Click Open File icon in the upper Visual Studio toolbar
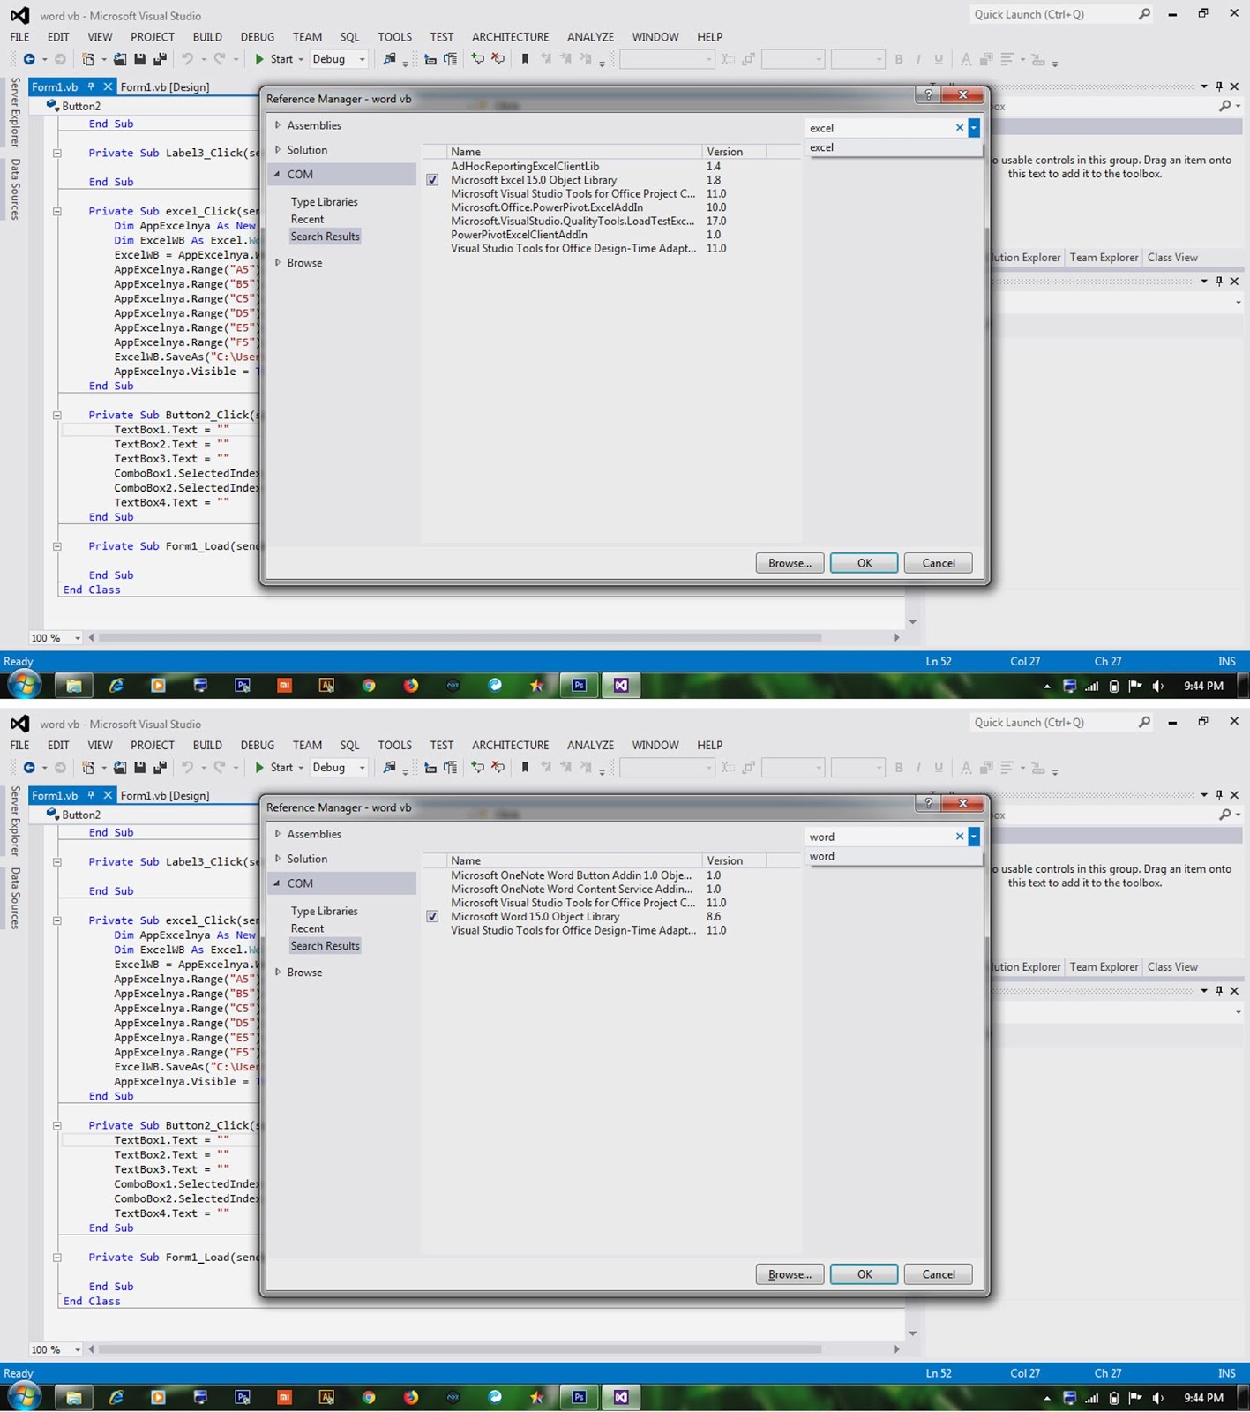This screenshot has height=1412, width=1250. (x=119, y=59)
